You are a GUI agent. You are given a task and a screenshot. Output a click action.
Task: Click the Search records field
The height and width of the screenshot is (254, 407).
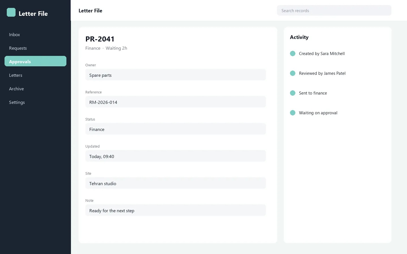(334, 10)
